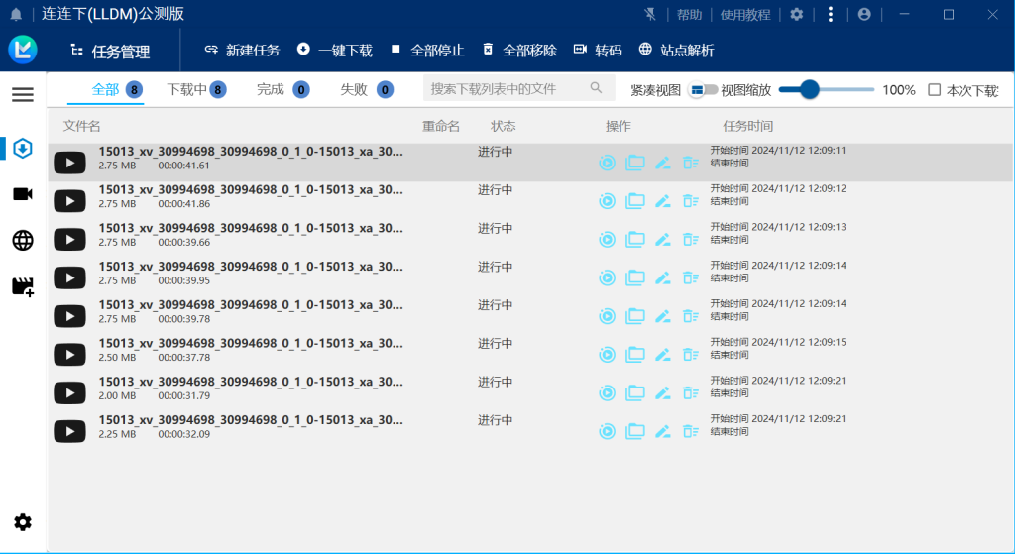Screen dimensions: 1015x554
Task: Toggle the compact view switch
Action: [x=703, y=90]
